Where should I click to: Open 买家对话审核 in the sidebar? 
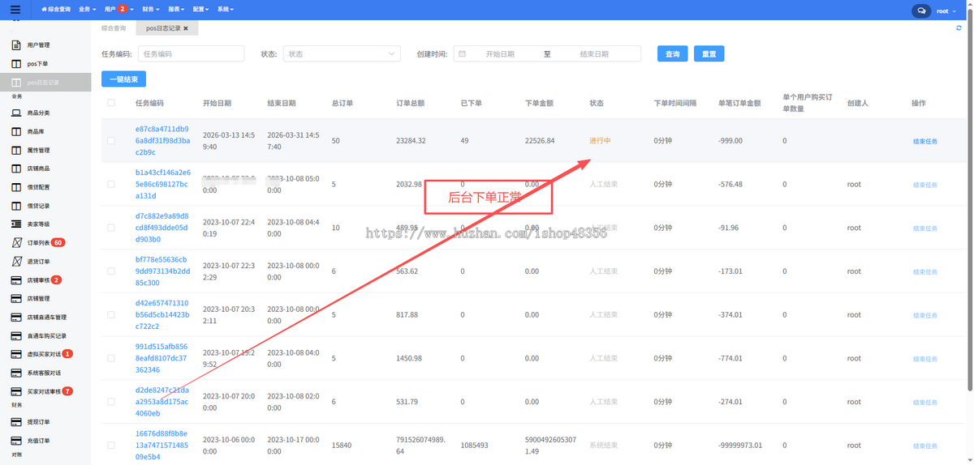tap(45, 391)
